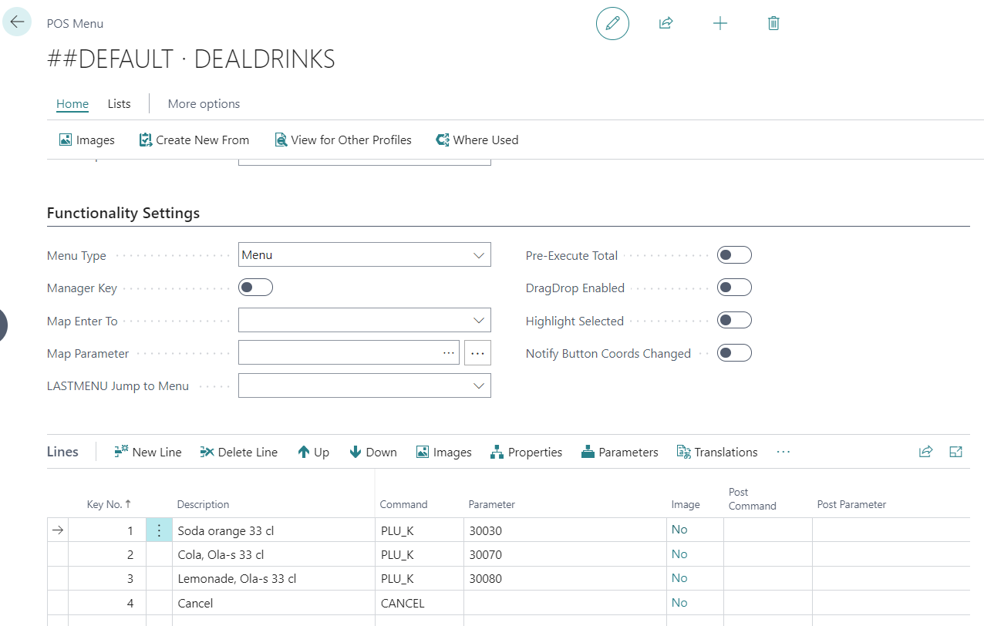Viewport: 984px width, 626px height.
Task: Enable the Pre-Execute Total switch
Action: pos(733,255)
